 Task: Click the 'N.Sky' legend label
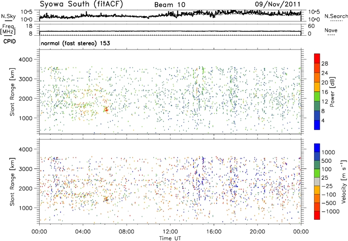tap(8, 16)
